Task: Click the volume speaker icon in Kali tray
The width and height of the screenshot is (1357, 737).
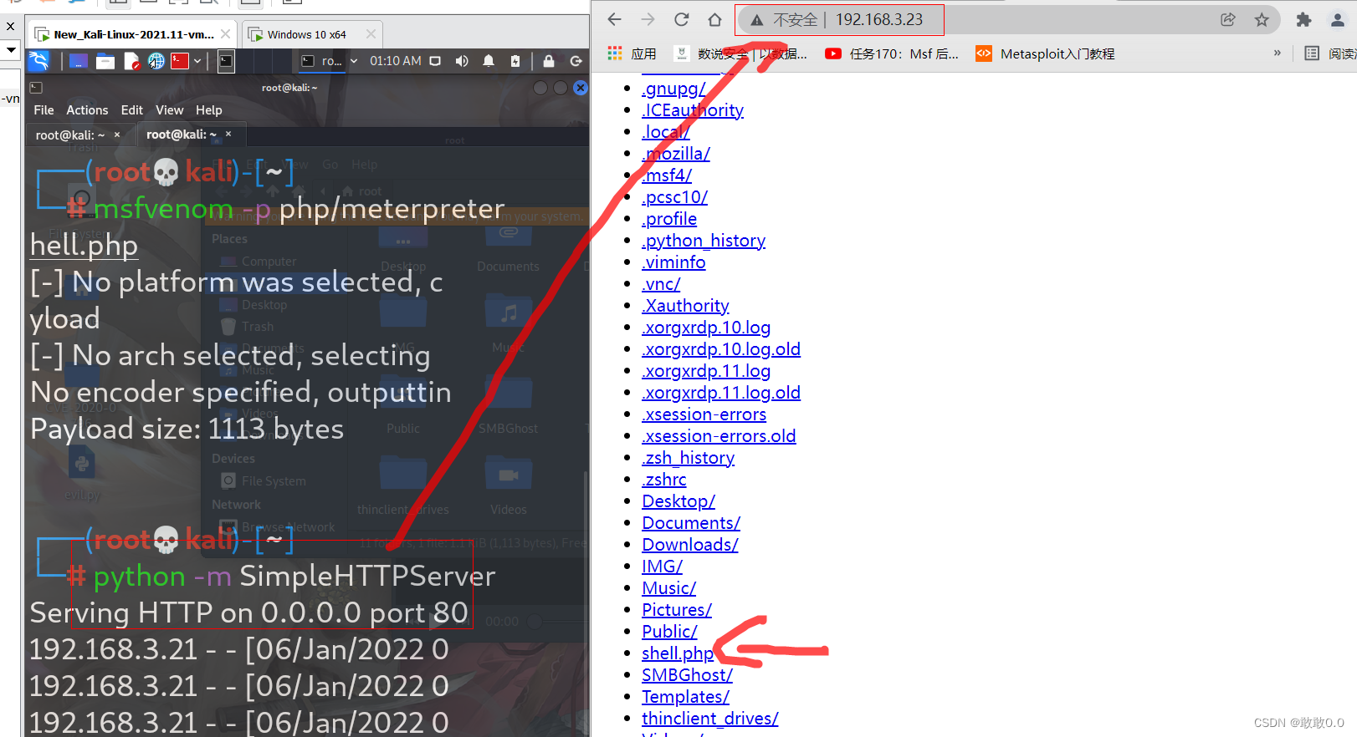Action: 462,61
